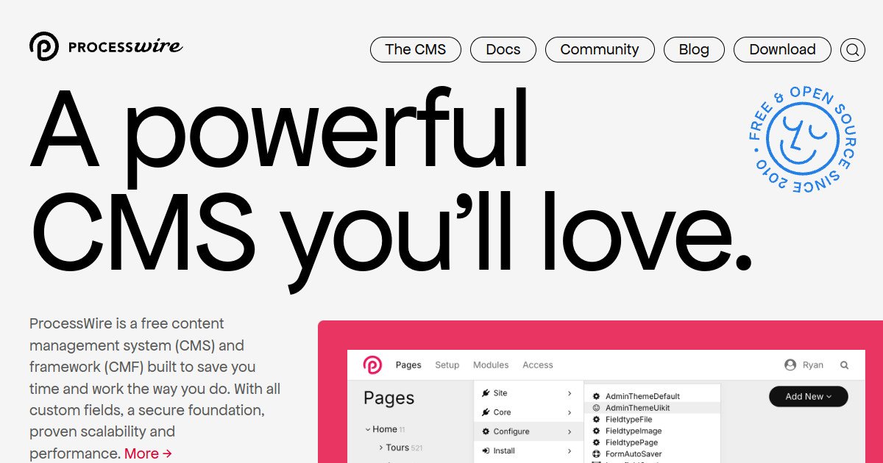This screenshot has width=883, height=463.
Task: Open The CMS navigation item
Action: pyautogui.click(x=416, y=50)
